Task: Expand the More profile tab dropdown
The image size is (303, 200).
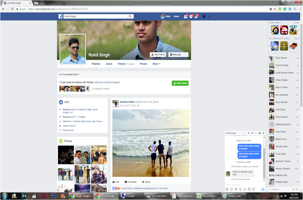Action: point(156,64)
